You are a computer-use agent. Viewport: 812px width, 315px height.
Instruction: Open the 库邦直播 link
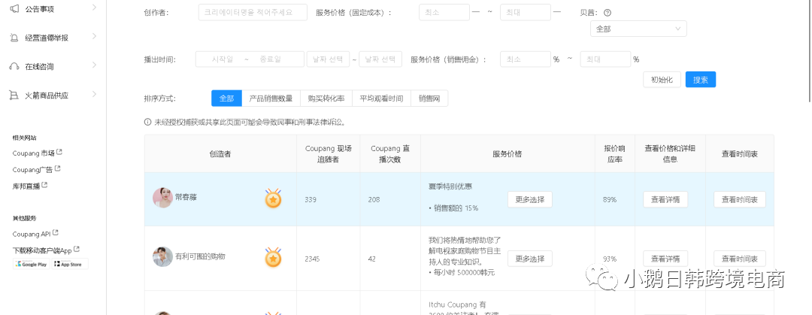click(26, 186)
